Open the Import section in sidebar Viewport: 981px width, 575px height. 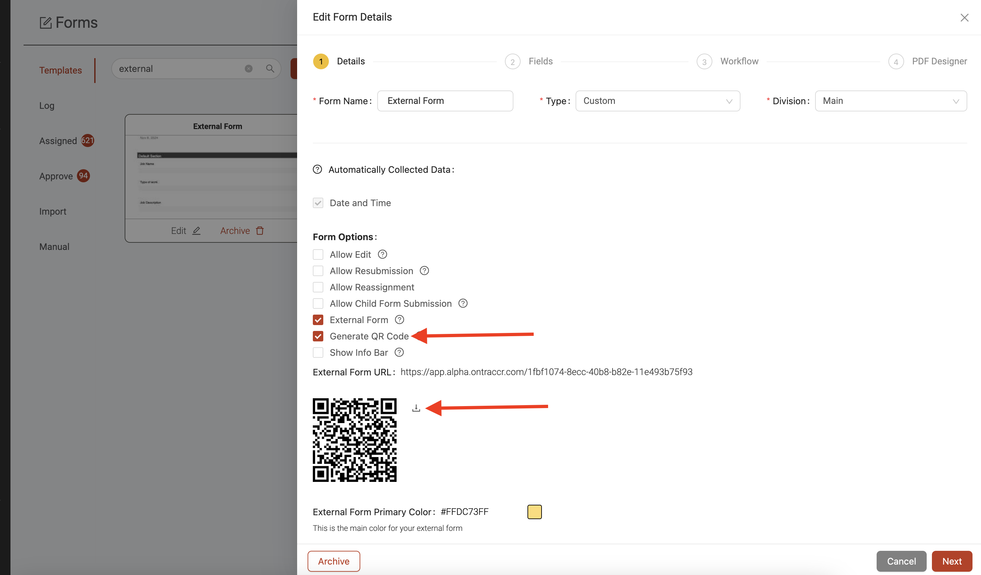[x=53, y=211]
